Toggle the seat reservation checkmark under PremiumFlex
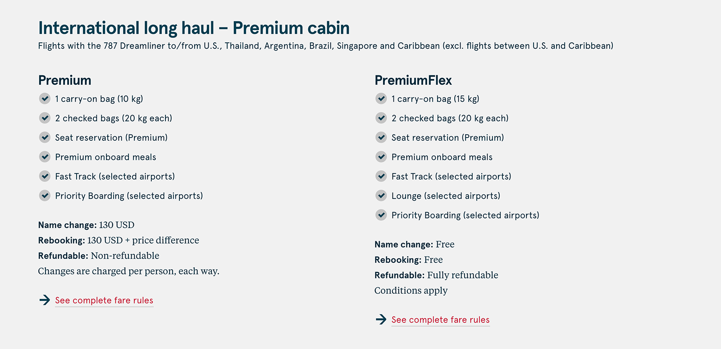 click(381, 137)
